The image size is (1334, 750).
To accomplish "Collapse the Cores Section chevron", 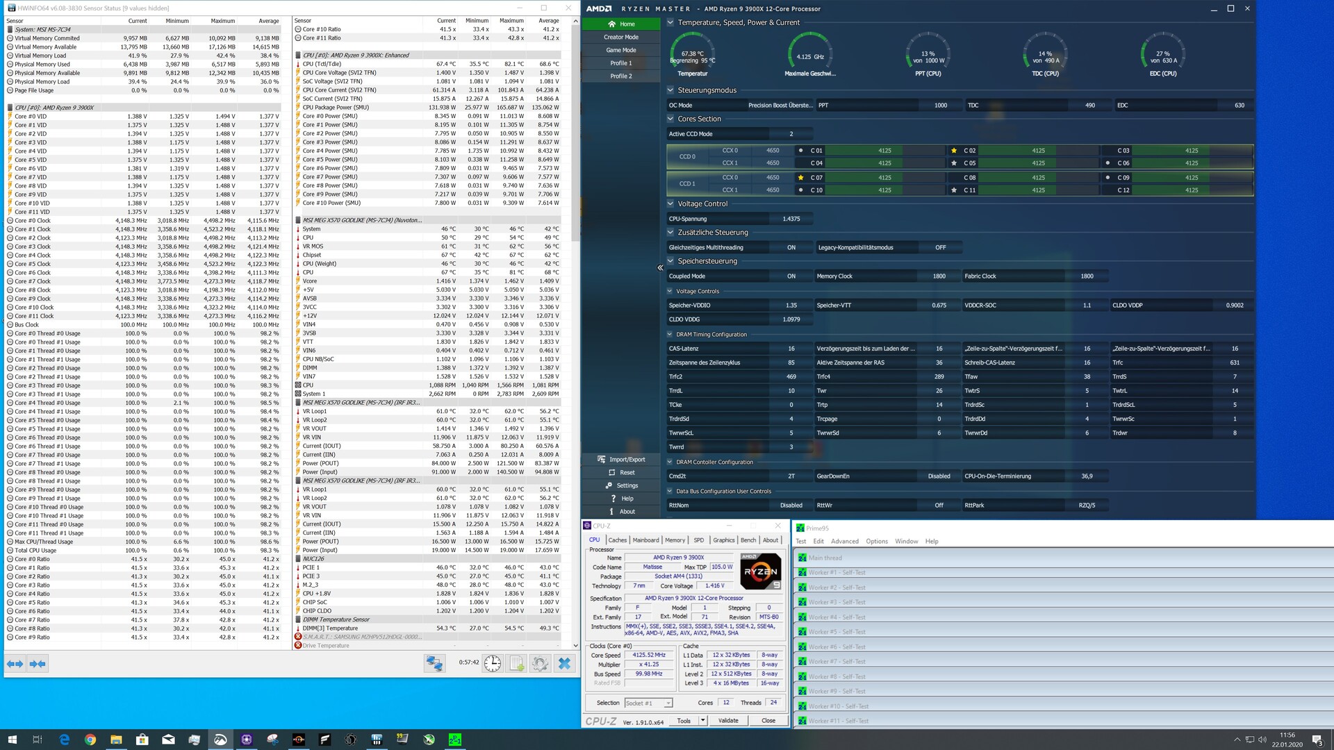I will (670, 119).
